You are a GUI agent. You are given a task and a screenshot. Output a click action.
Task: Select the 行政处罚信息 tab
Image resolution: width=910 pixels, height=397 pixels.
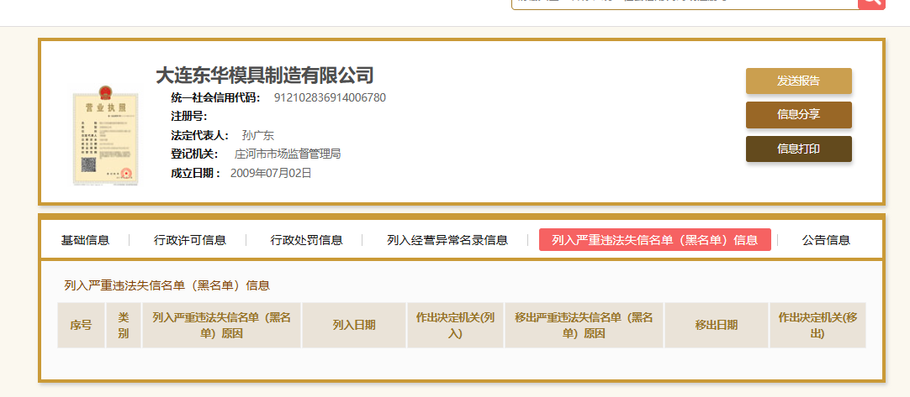306,240
